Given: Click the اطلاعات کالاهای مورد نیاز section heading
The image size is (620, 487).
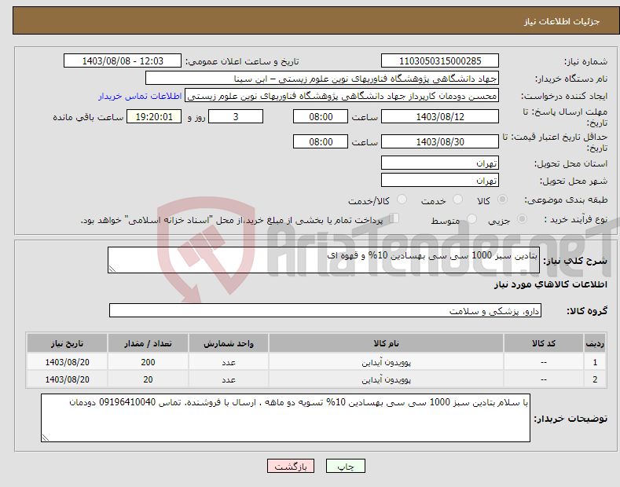Looking at the screenshot, I should [550, 284].
